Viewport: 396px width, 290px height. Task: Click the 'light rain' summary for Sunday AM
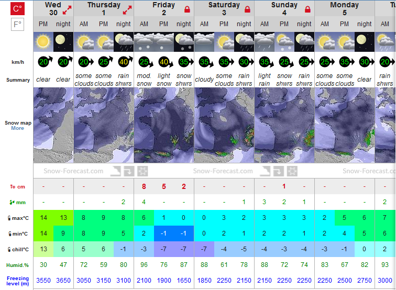point(265,80)
